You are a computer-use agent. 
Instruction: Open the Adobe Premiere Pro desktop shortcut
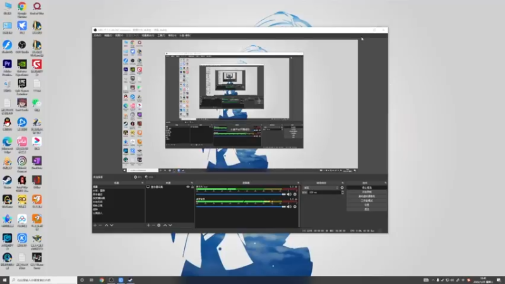(x=7, y=68)
